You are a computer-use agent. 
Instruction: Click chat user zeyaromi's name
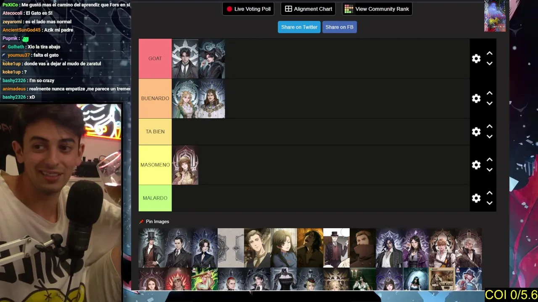coord(13,21)
